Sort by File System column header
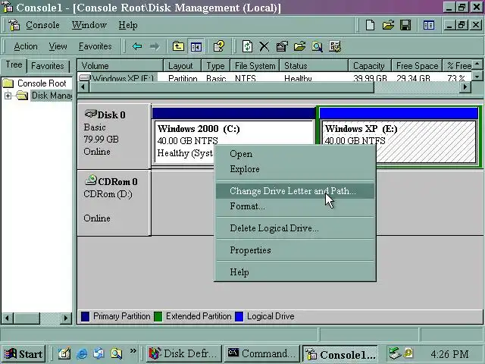 [x=255, y=66]
